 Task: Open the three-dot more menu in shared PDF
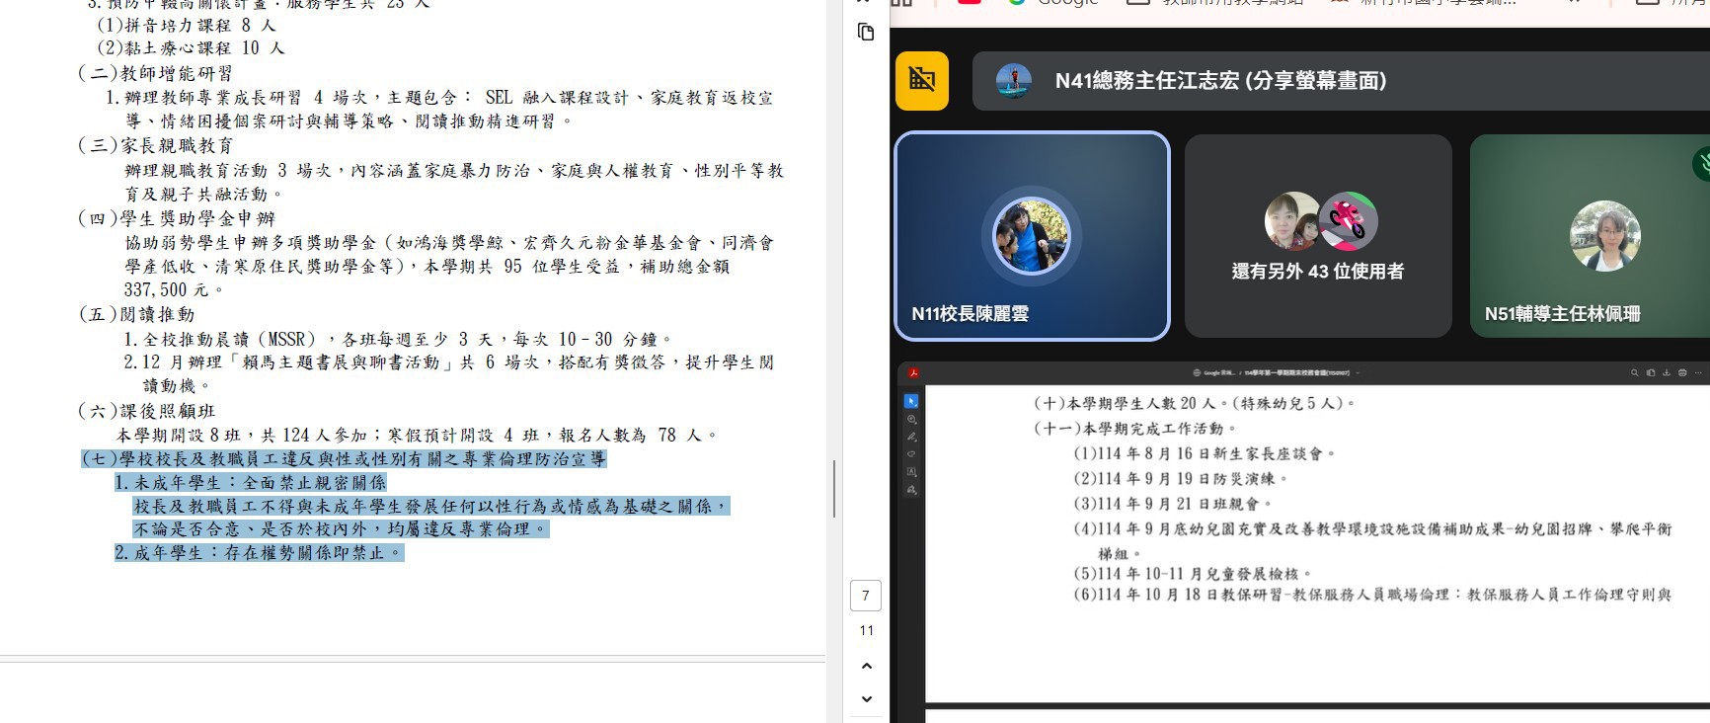point(1698,373)
